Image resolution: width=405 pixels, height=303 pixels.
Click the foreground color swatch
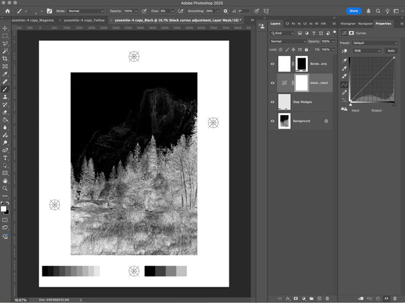(3, 209)
